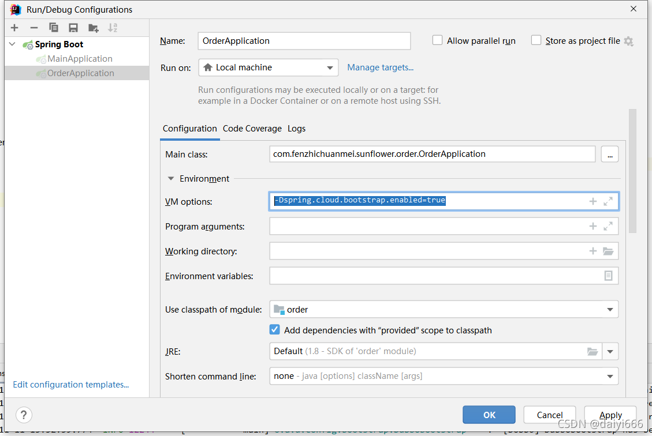Open the Logs tab
The width and height of the screenshot is (652, 436).
click(x=296, y=129)
